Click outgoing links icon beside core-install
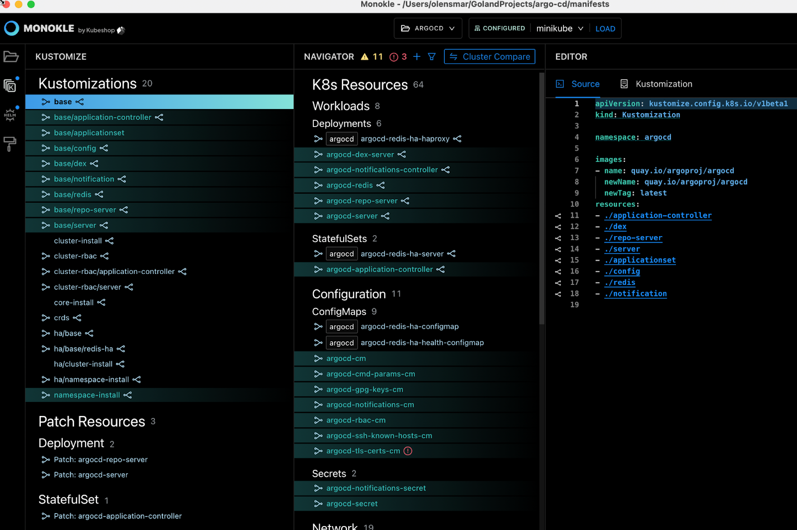797x530 pixels. pos(101,302)
